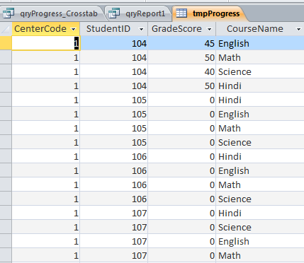304x263 pixels.
Task: Open the StudentID column filter dropdown
Action: [x=141, y=29]
